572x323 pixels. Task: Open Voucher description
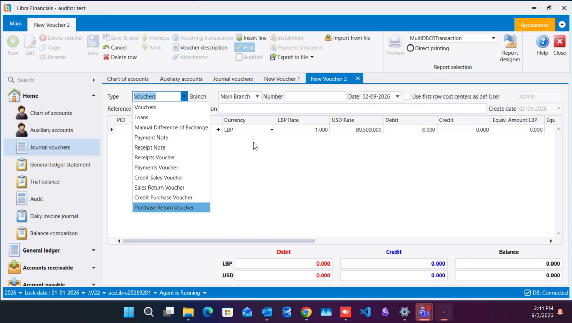point(200,48)
